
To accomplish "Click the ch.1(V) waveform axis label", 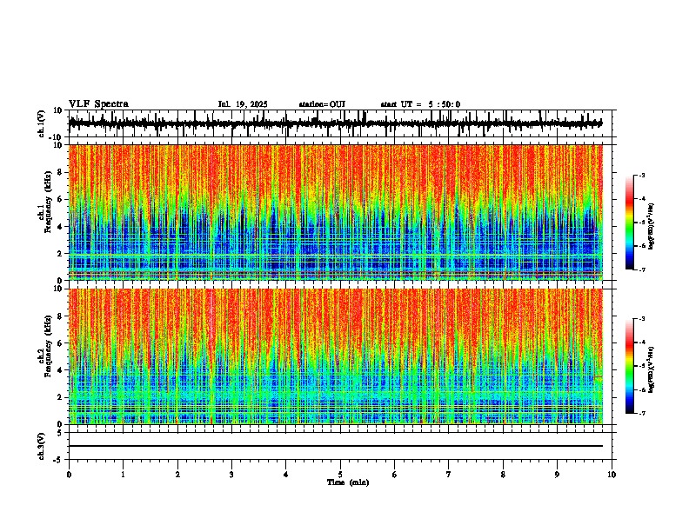I will [42, 123].
